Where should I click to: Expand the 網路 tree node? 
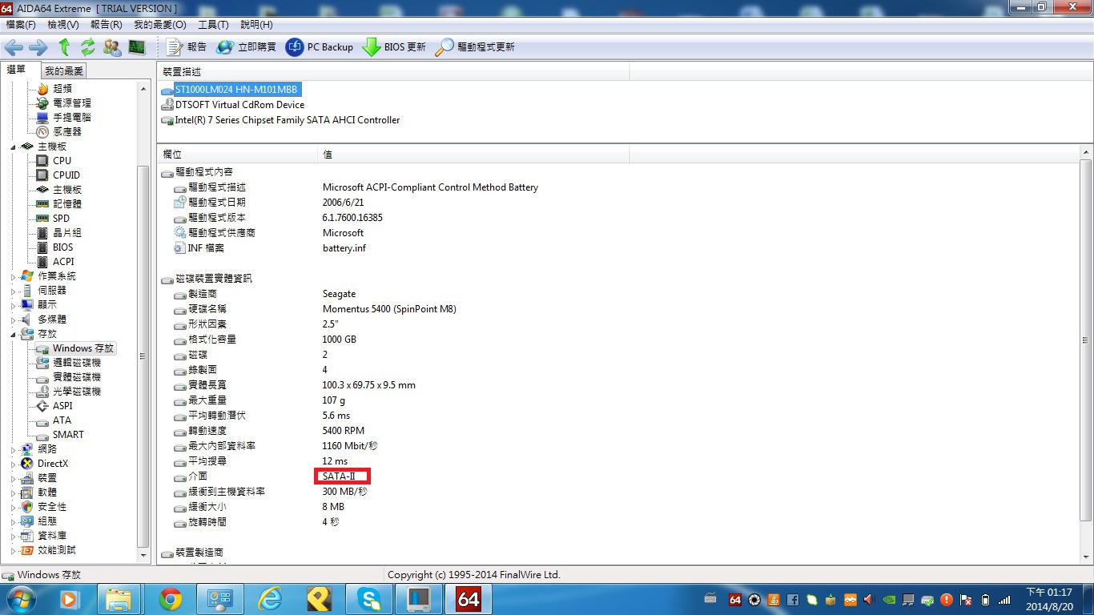(13, 449)
